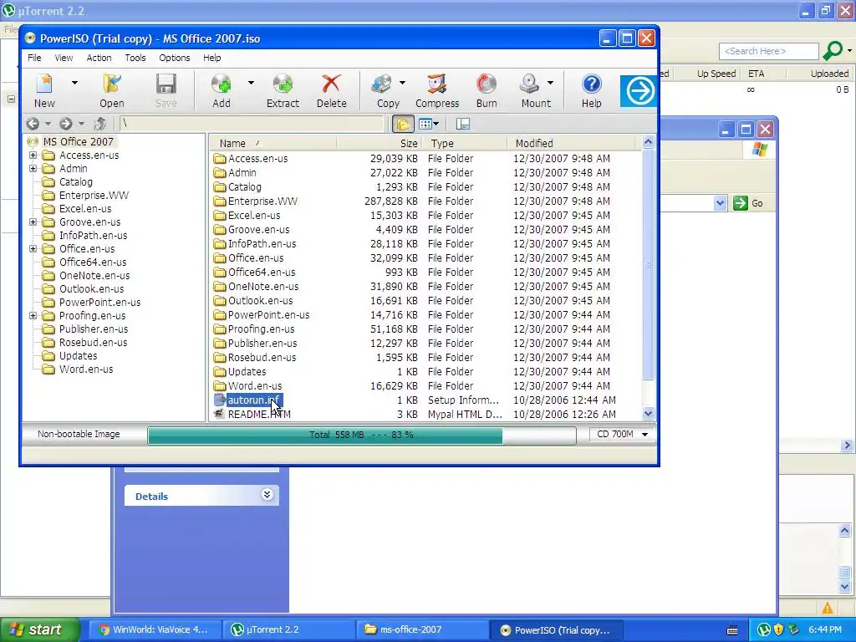Select Updates folder in the tree
The height and width of the screenshot is (642, 856).
pyautogui.click(x=78, y=355)
